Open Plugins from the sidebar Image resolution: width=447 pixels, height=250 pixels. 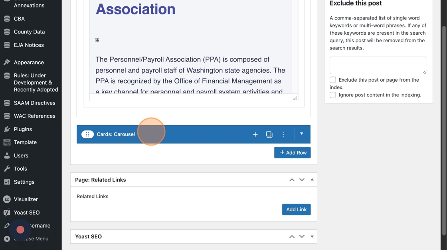[x=23, y=129]
